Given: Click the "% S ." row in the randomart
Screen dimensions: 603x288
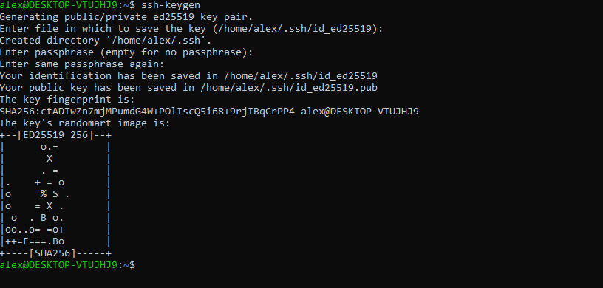Looking at the screenshot, I should 55,194.
